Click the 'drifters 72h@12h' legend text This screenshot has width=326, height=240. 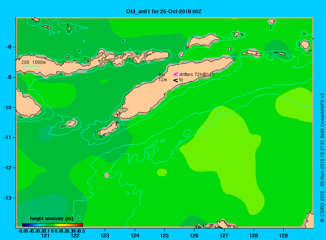tap(197, 75)
